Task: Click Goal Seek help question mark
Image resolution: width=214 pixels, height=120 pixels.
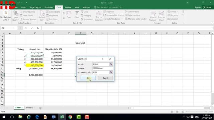Action: point(102,59)
